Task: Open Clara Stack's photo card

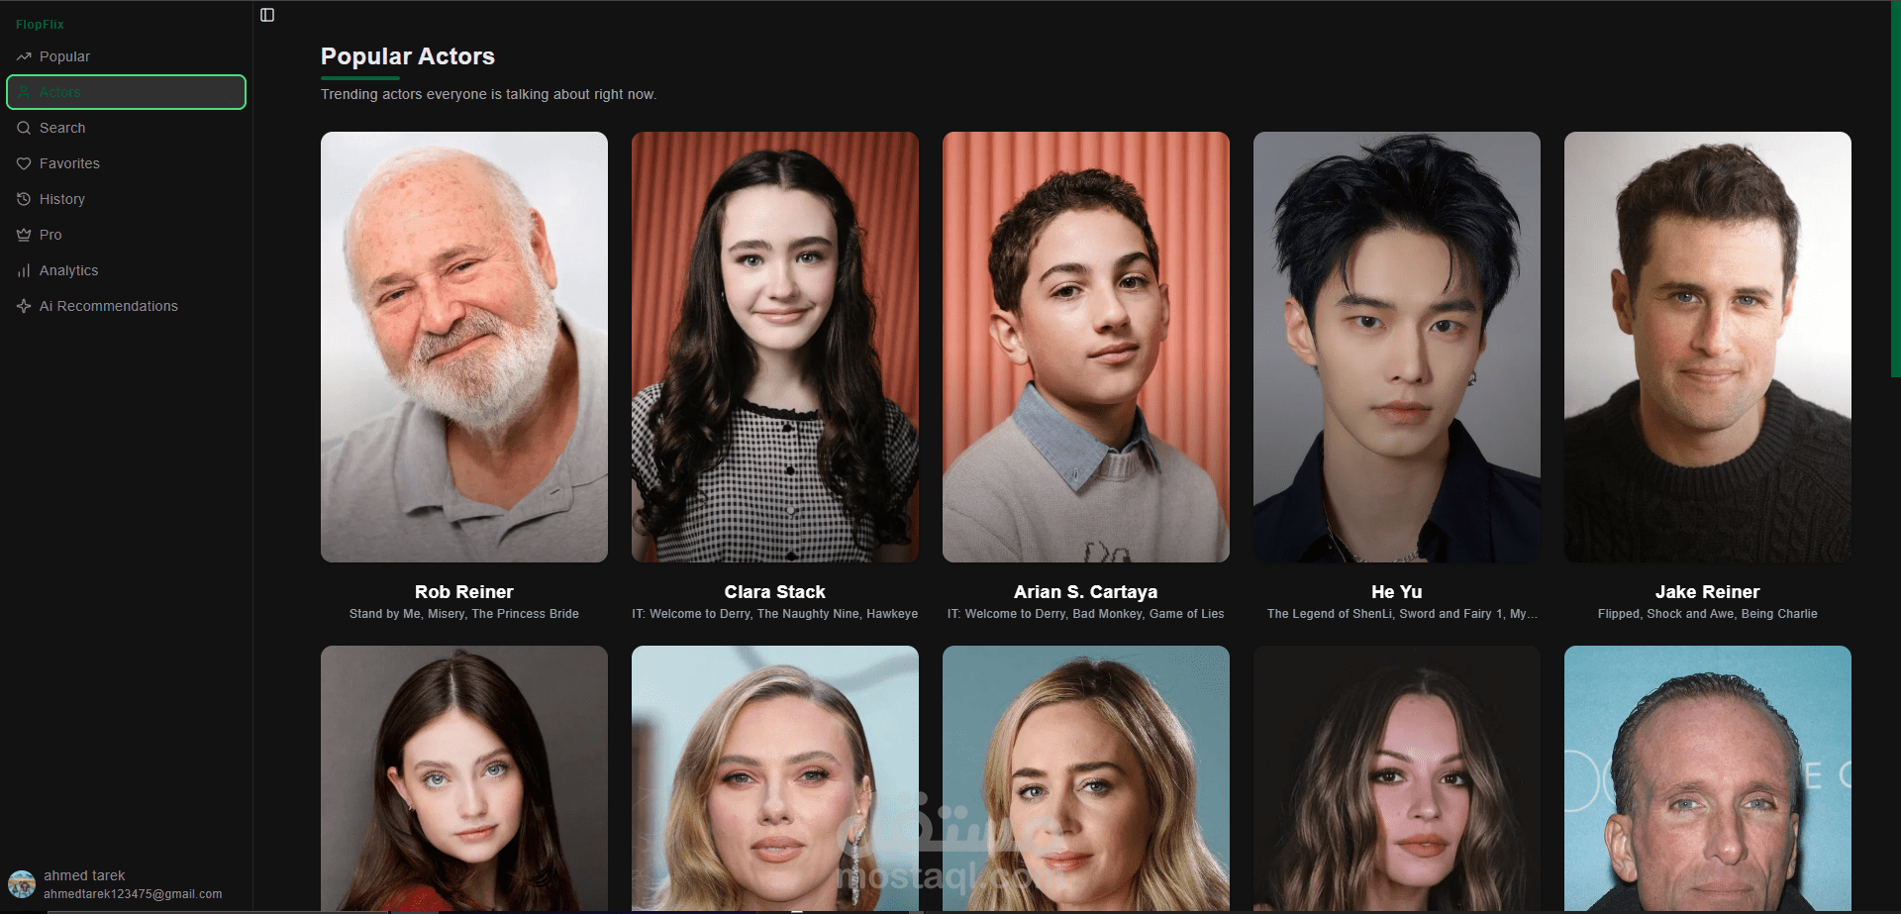Action: click(x=775, y=347)
